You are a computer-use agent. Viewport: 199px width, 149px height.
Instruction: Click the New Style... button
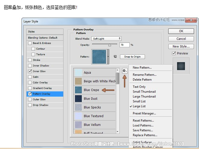pyautogui.click(x=181, y=46)
